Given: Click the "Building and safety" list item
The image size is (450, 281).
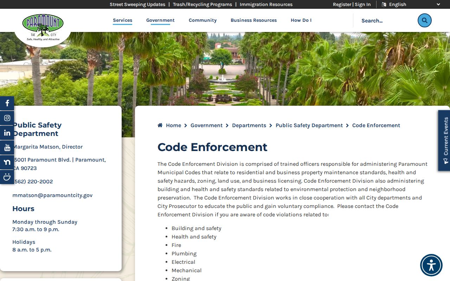Looking at the screenshot, I should point(197,228).
